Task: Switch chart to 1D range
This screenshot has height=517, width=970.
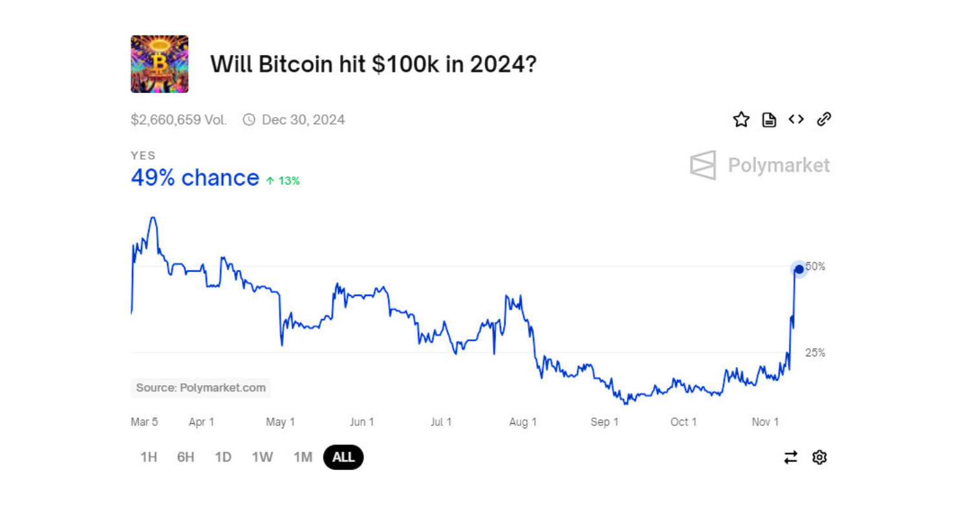Action: (223, 458)
